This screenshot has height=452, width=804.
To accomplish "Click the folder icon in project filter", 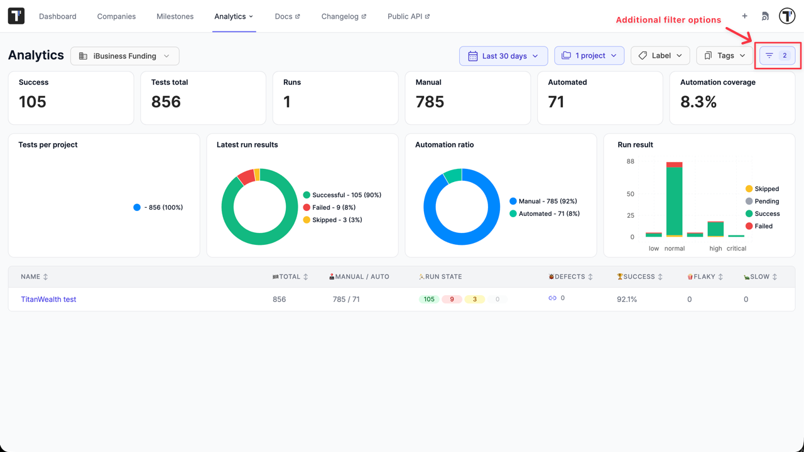I will coord(566,55).
